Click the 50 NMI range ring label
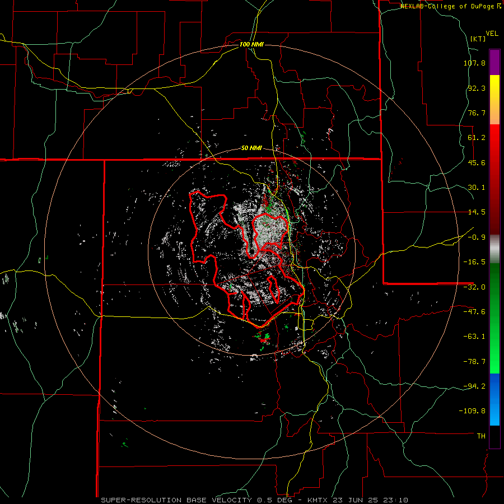 point(251,148)
